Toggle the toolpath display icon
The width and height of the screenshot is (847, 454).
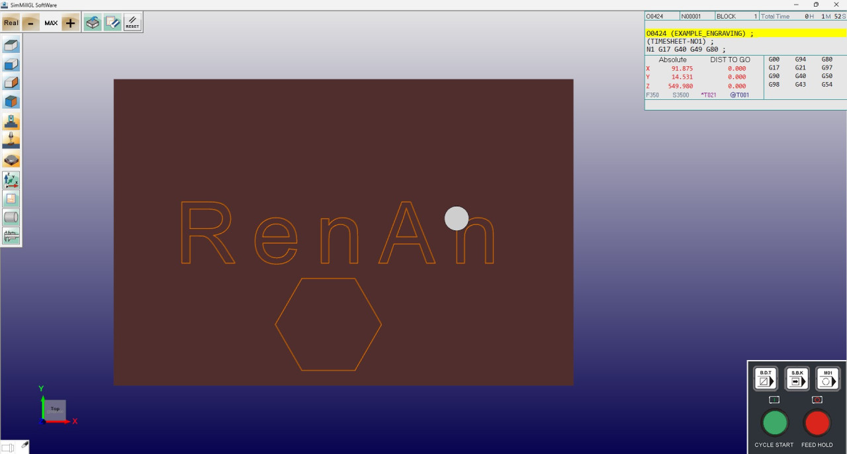(x=11, y=198)
